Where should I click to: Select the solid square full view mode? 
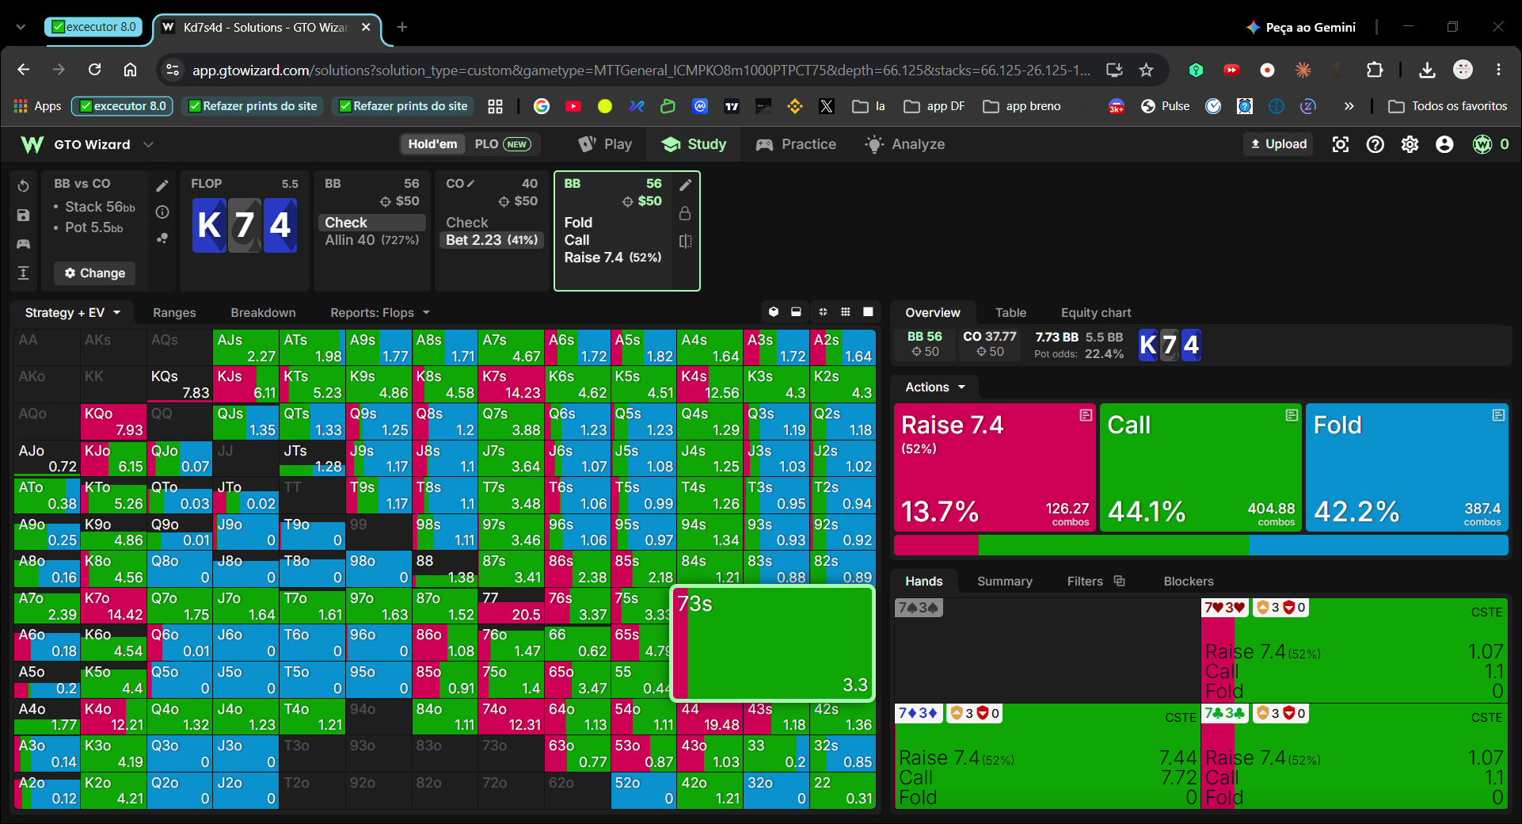(868, 312)
